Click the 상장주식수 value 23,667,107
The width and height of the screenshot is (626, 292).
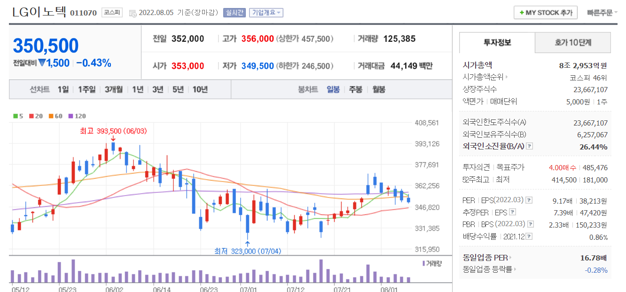pyautogui.click(x=591, y=89)
